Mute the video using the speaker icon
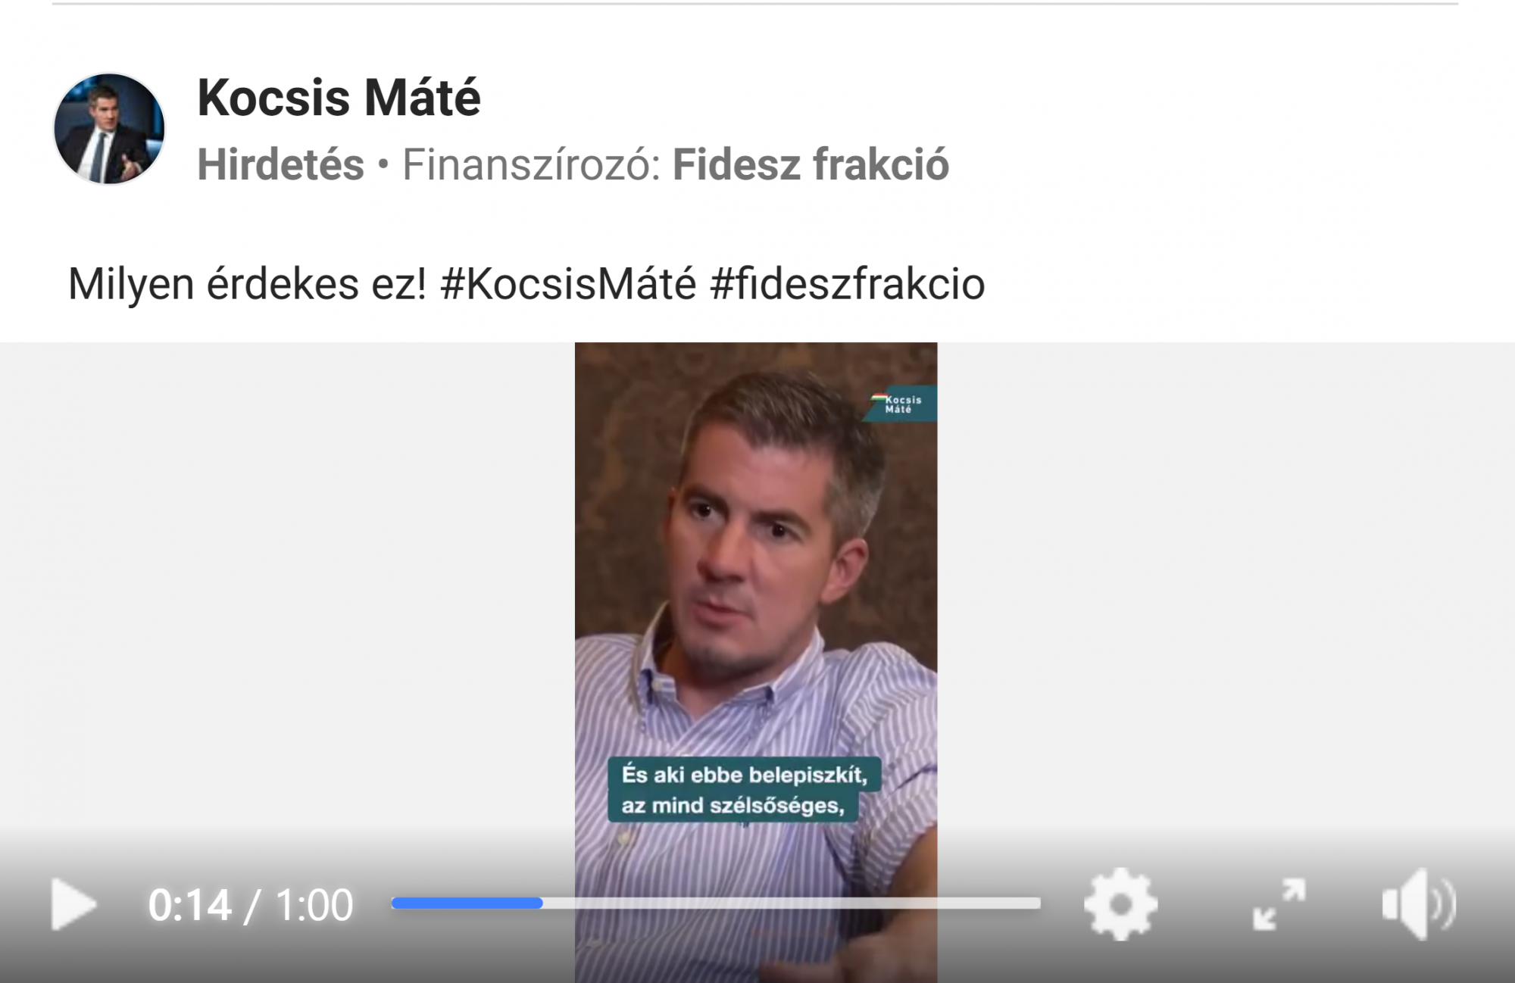Image resolution: width=1515 pixels, height=983 pixels. coord(1419,904)
